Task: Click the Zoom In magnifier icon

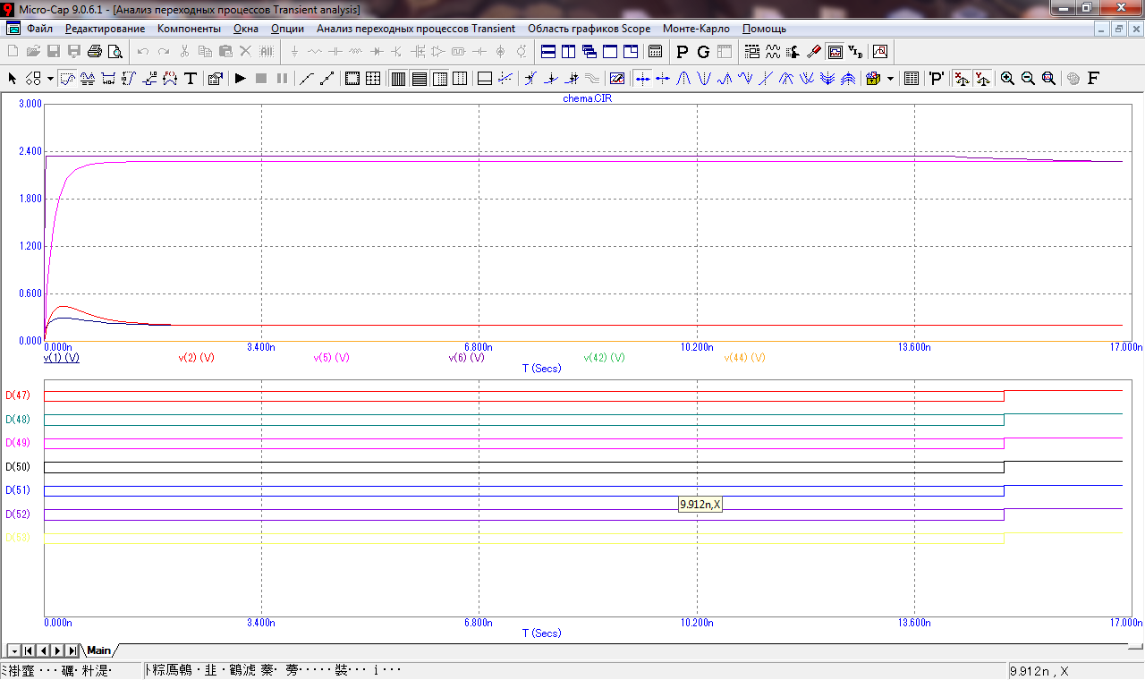Action: 1007,79
